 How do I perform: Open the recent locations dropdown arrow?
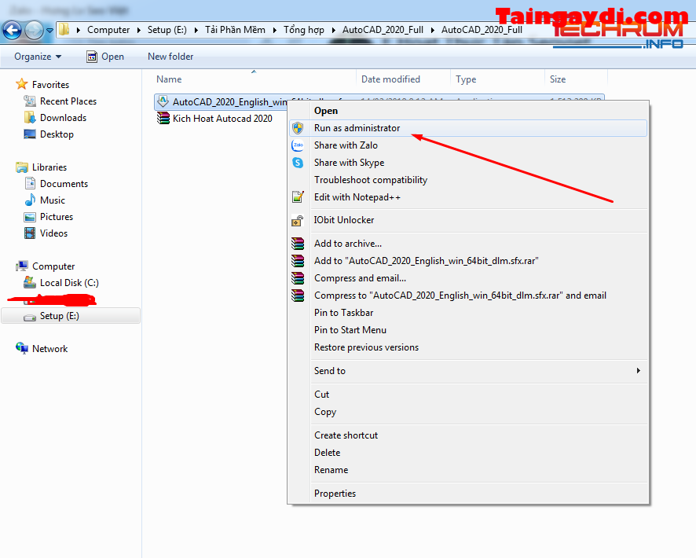click(x=49, y=30)
